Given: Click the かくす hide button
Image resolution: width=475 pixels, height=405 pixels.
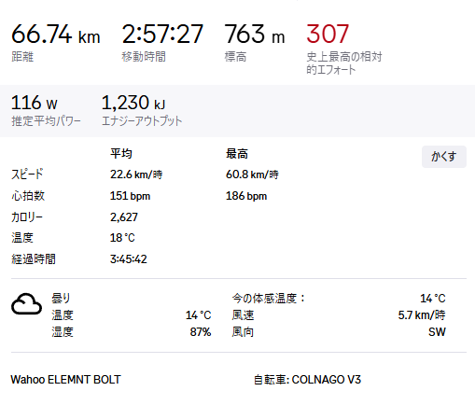Looking at the screenshot, I should pos(444,157).
